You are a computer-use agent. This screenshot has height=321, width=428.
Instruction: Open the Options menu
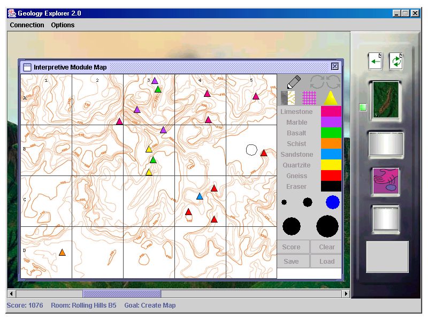[x=63, y=25]
